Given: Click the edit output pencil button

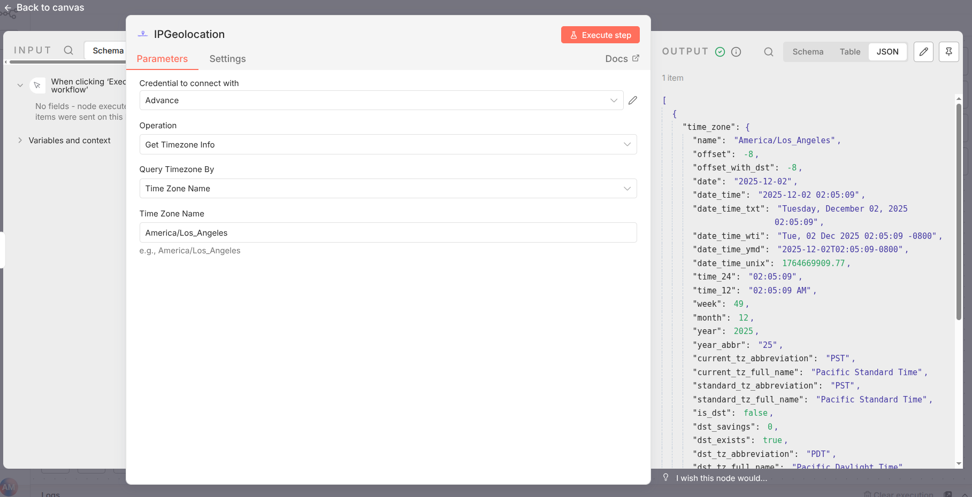Looking at the screenshot, I should tap(923, 52).
